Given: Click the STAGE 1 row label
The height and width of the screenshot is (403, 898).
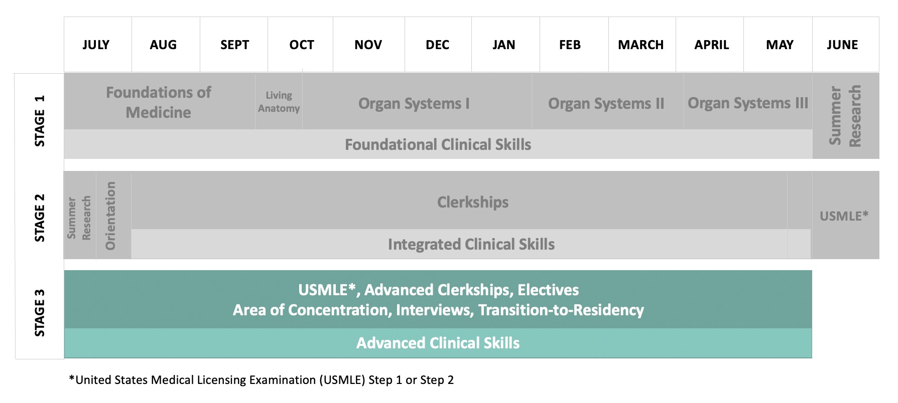Looking at the screenshot, I should 39,121.
